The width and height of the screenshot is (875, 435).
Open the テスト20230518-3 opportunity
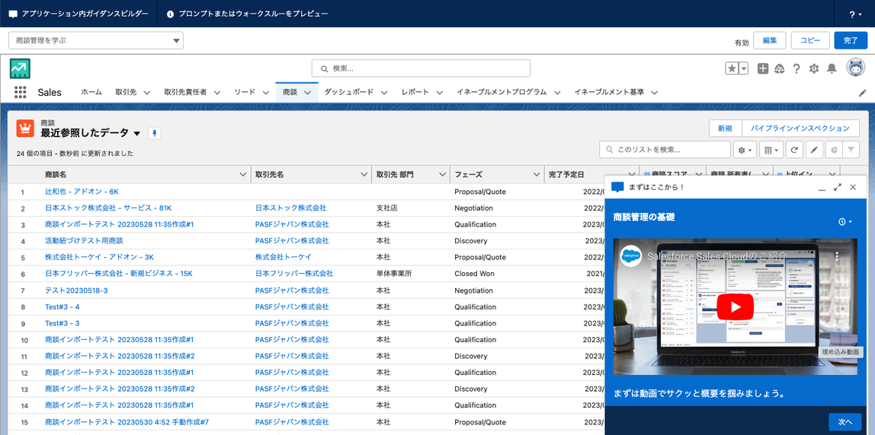tap(76, 291)
